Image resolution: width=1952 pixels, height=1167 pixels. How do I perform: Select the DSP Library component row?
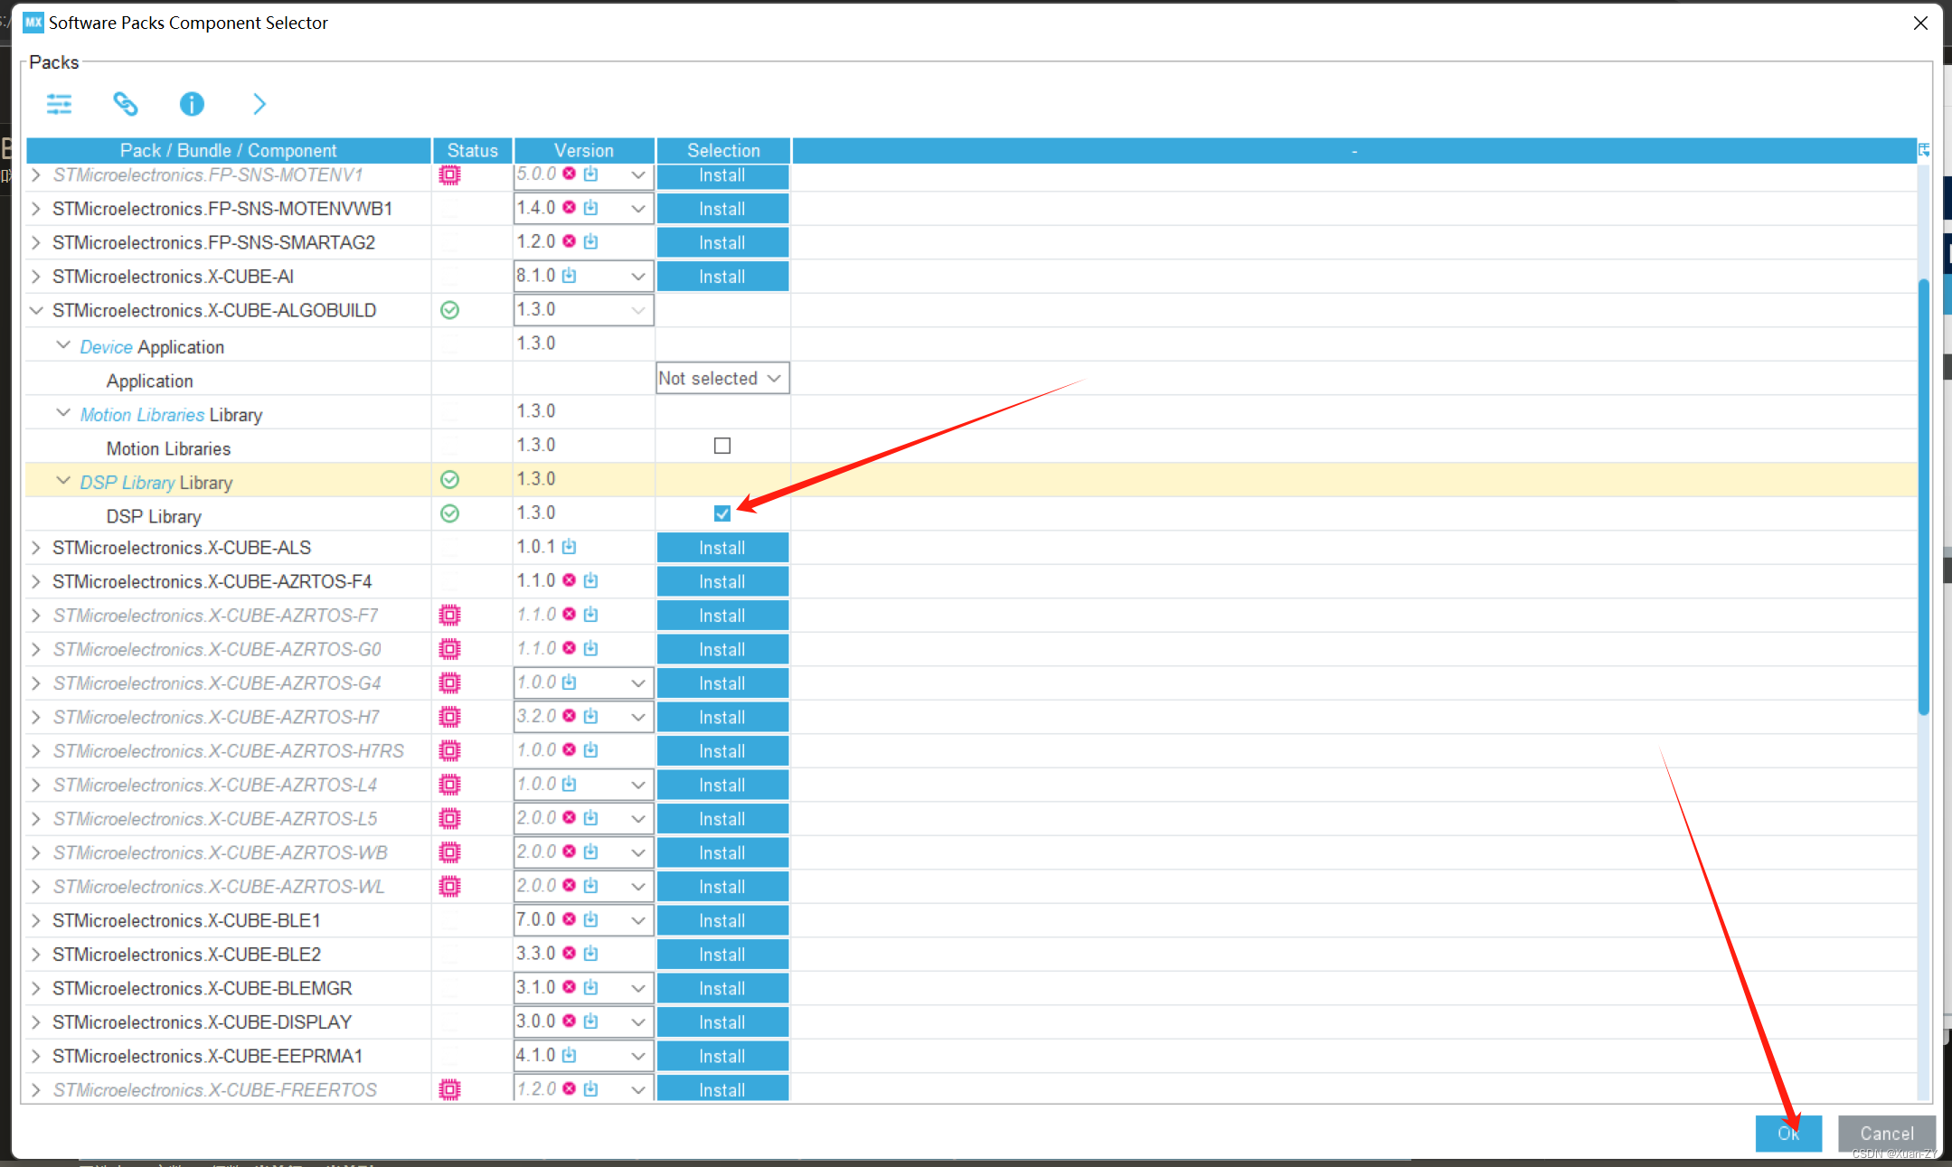(972, 514)
